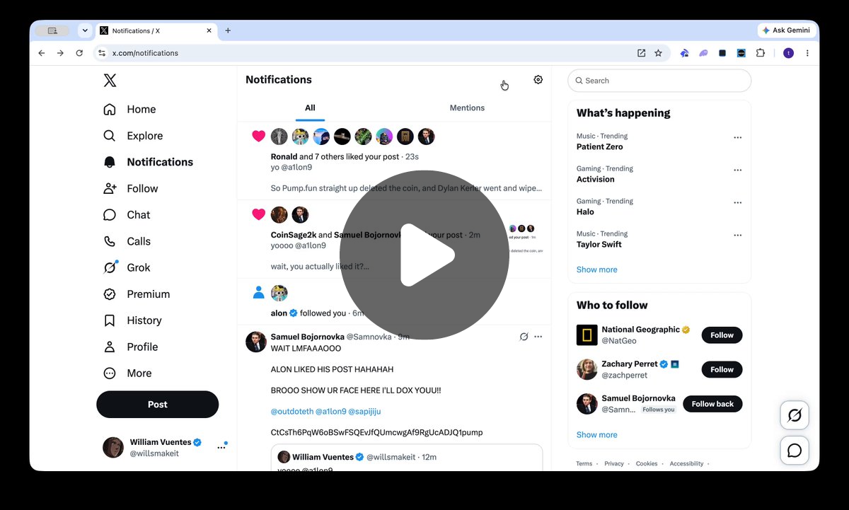This screenshot has height=510, width=849.
Task: Open the Chrome three-dot menu
Action: pyautogui.click(x=807, y=53)
